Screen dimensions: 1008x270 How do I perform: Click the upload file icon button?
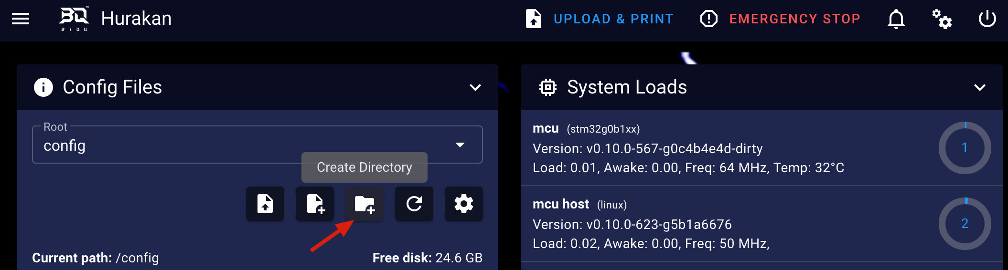click(265, 204)
